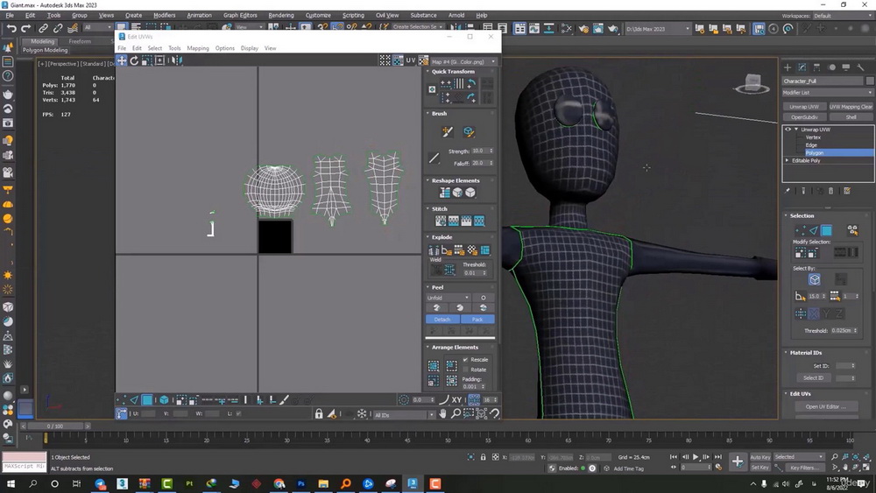Viewport: 876px width, 493px height.
Task: Toggle the X axis select-by button
Action: pyautogui.click(x=814, y=313)
